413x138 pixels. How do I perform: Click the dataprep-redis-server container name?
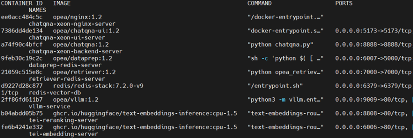pos(65,65)
